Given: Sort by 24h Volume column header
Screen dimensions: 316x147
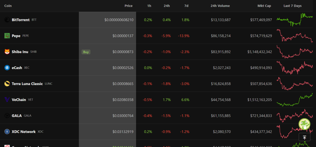Looking at the screenshot, I should pyautogui.click(x=220, y=6).
